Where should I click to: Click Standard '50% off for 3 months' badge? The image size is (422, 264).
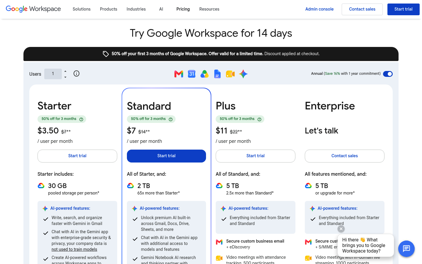[151, 119]
